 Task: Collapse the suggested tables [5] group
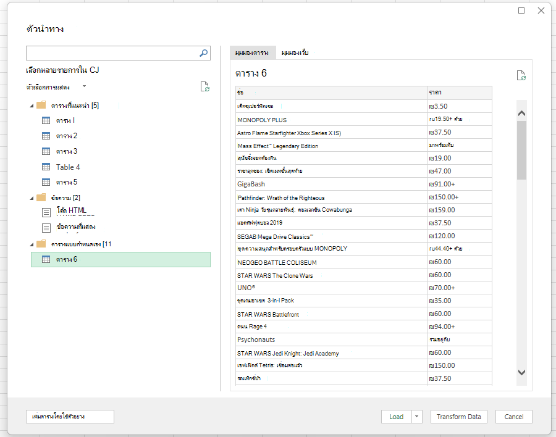click(32, 106)
